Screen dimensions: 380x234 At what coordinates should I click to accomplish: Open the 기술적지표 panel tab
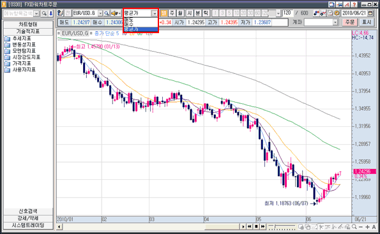coord(28,31)
